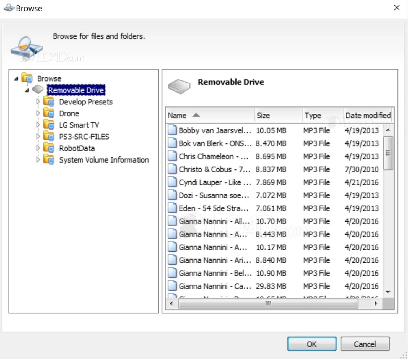This screenshot has width=408, height=359.
Task: Click the Browse root folder icon
Action: [x=27, y=78]
